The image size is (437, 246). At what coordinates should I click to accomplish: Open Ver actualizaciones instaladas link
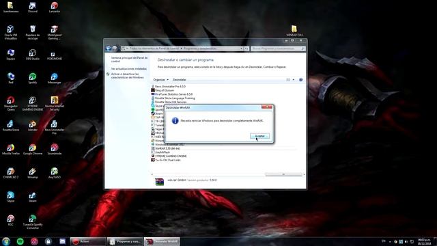(129, 68)
